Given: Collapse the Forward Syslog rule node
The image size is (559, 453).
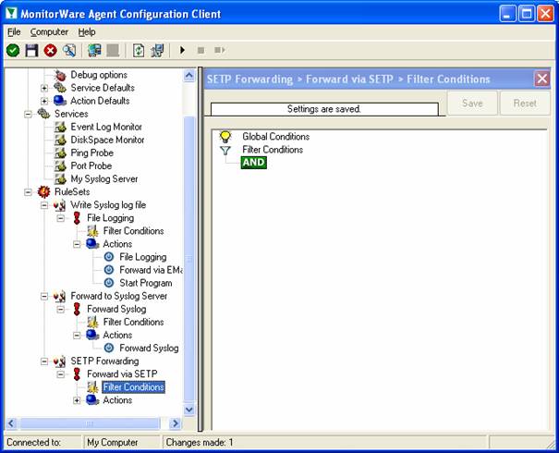Looking at the screenshot, I should (x=61, y=310).
